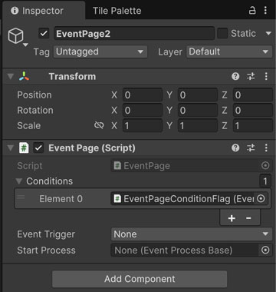The image size is (276, 292).
Task: Switch to the Tile Palette tab
Action: (x=117, y=11)
